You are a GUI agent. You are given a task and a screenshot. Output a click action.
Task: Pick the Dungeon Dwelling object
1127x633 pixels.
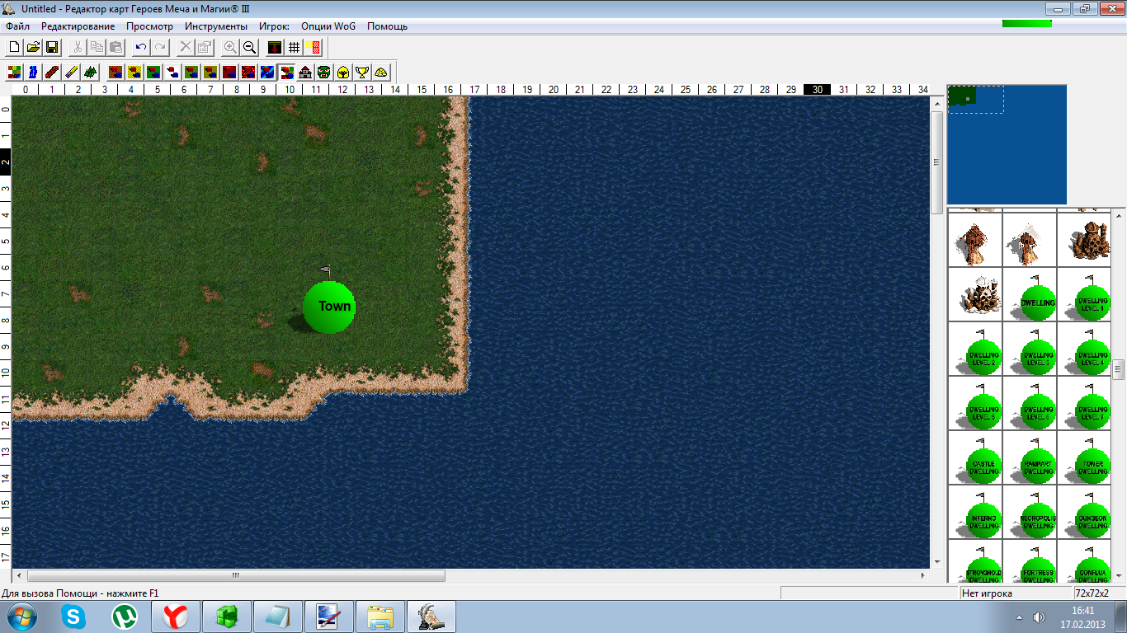coord(1084,512)
